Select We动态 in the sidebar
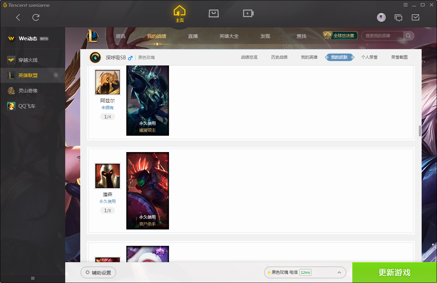Screen dimensions: 437x283 [x=32, y=39]
